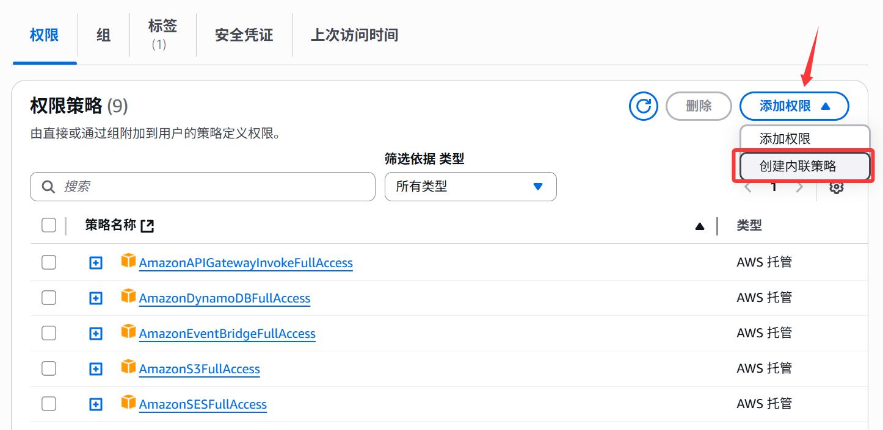Check the AmazonS3FullAccess row checkbox

point(49,368)
